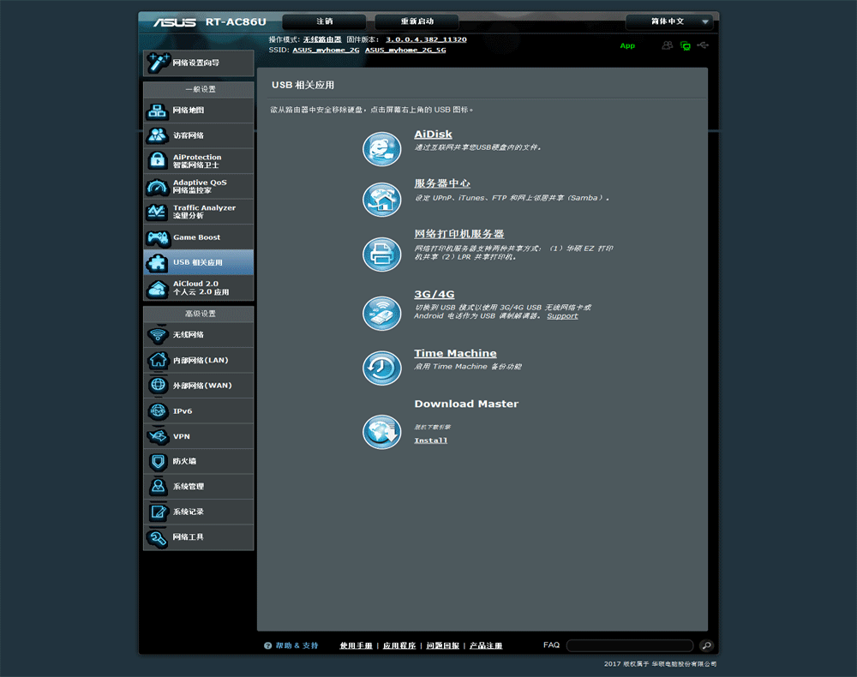Click the network clients status icon
The height and width of the screenshot is (677, 857).
(685, 45)
